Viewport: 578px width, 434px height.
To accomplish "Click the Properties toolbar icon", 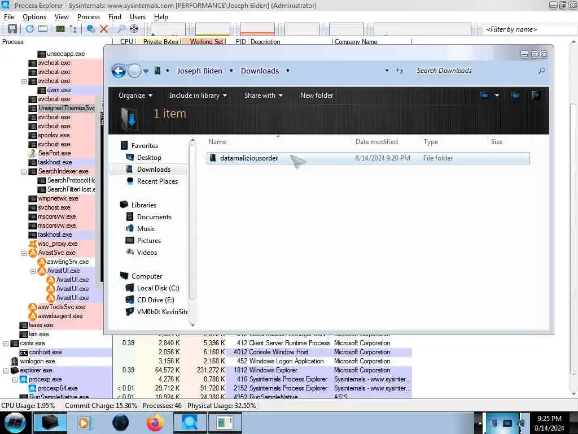I will [x=91, y=29].
